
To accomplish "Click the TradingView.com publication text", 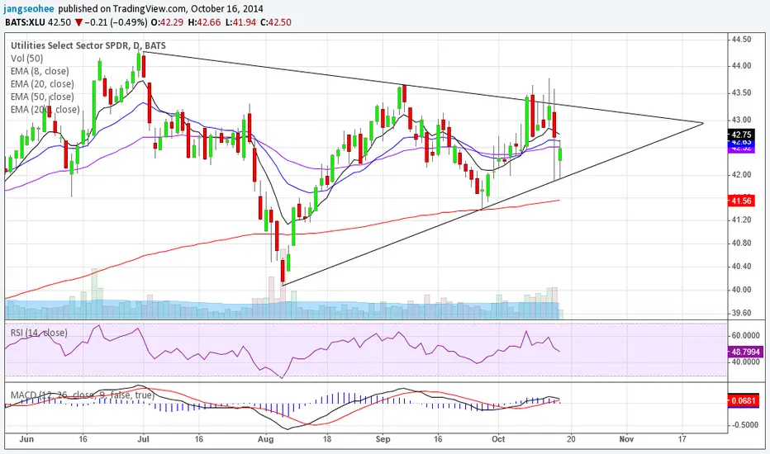I will (x=150, y=9).
